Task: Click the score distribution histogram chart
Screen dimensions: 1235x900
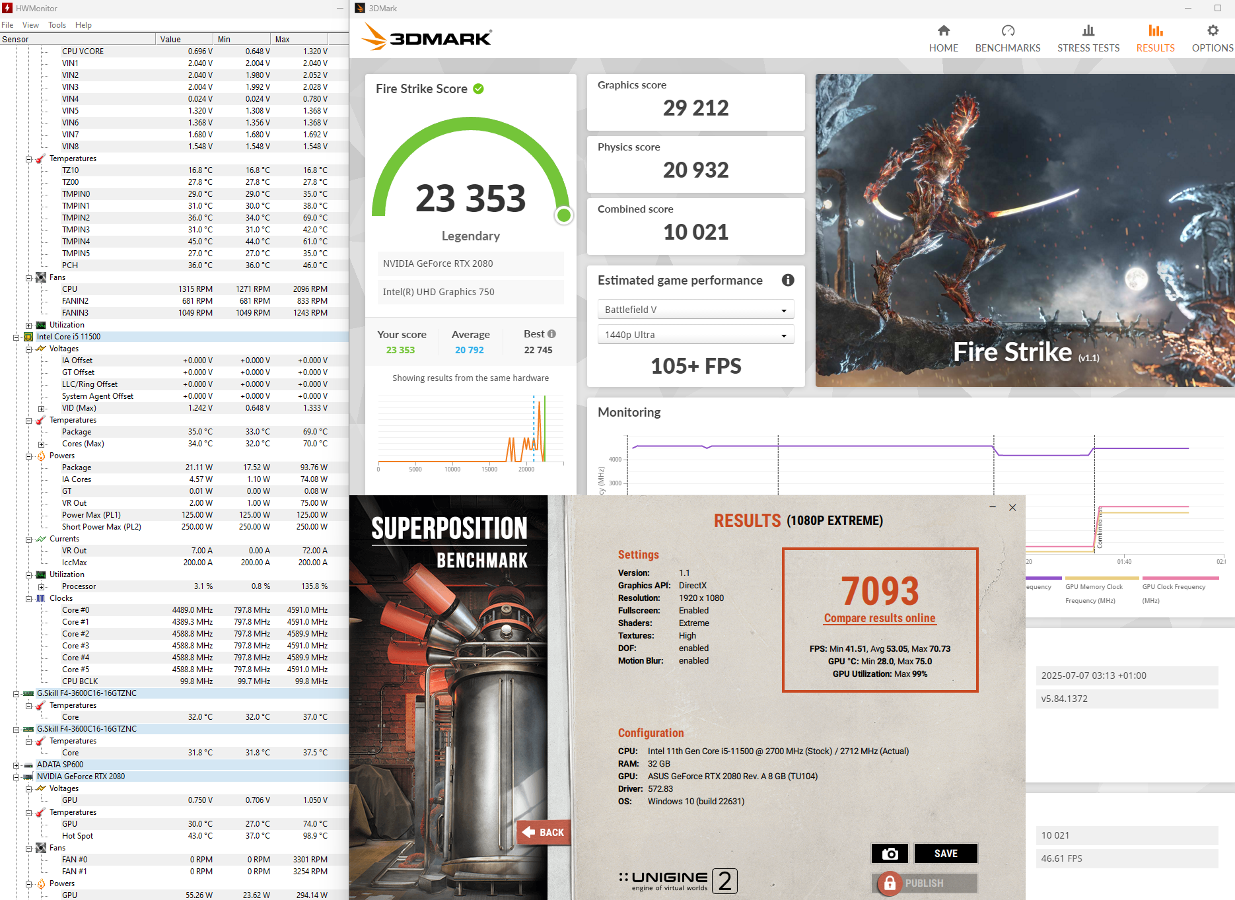Action: (471, 433)
